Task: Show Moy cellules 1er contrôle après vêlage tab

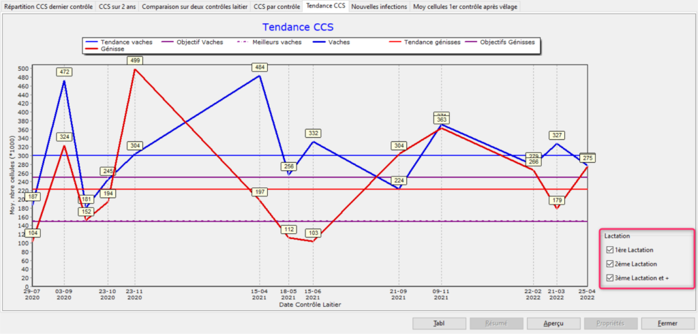Action: tap(466, 6)
